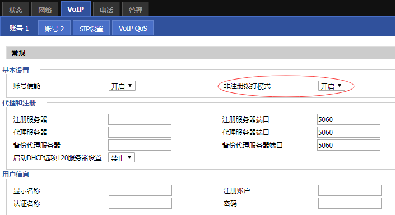Expand the 账号使能 dropdown

pyautogui.click(x=122, y=86)
